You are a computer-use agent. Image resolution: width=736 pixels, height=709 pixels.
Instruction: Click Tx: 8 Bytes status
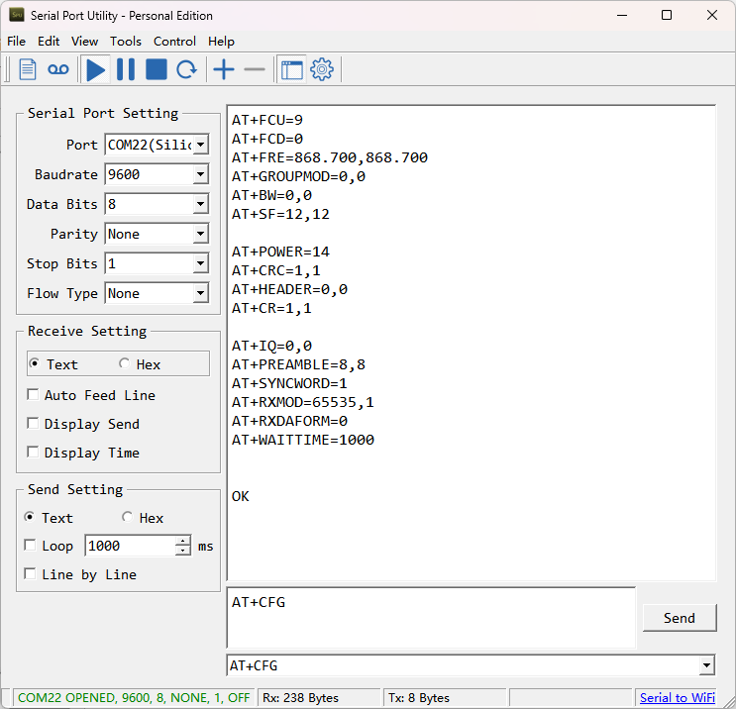tap(419, 698)
